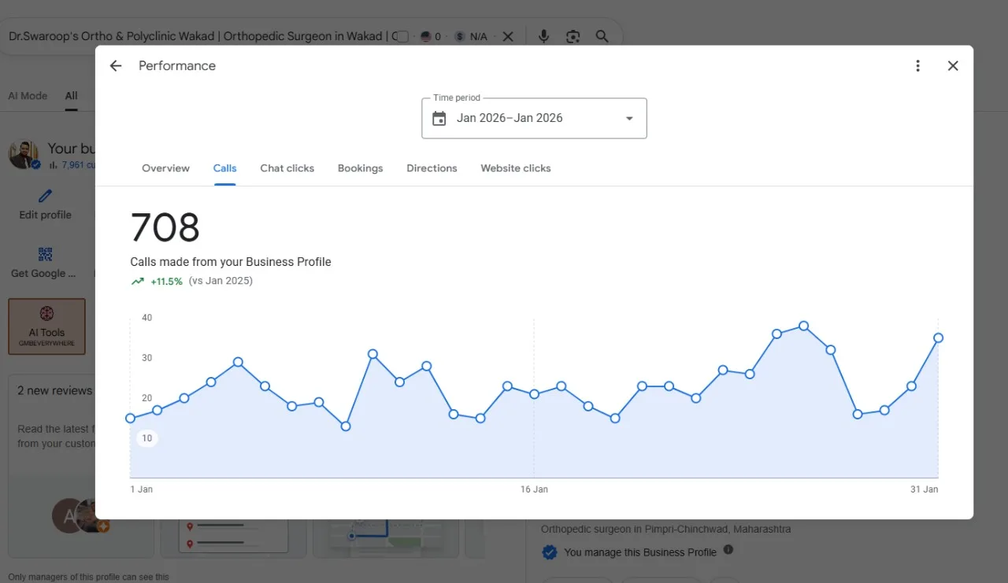Viewport: 1008px width, 583px height.
Task: Close the Performance dialog
Action: click(953, 66)
